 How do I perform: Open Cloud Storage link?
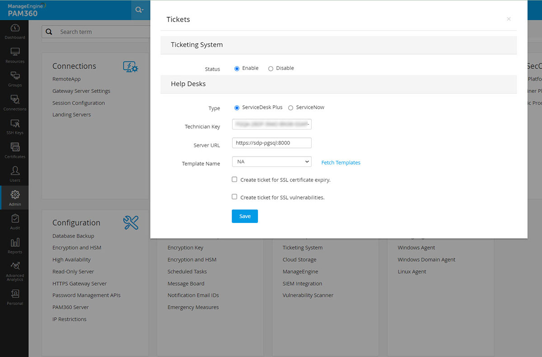[299, 260]
